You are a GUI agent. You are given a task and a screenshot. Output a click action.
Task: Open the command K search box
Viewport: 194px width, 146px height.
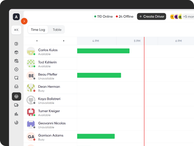16,30
